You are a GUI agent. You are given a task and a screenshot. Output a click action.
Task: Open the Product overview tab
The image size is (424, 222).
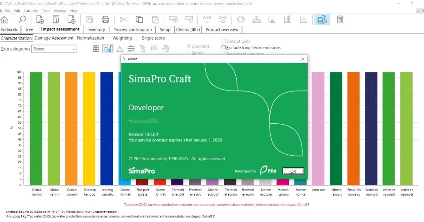(x=222, y=30)
